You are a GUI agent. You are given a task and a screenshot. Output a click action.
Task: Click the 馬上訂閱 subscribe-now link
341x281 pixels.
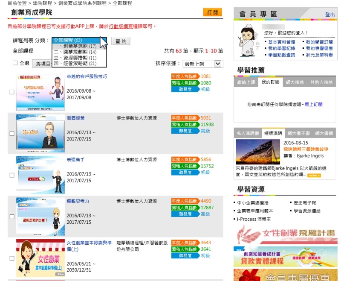click(x=313, y=105)
